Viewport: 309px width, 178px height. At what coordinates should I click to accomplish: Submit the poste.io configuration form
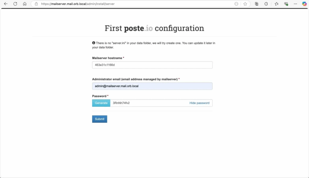pos(100,119)
